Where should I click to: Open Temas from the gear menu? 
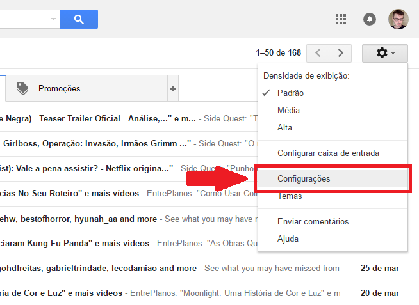click(290, 196)
